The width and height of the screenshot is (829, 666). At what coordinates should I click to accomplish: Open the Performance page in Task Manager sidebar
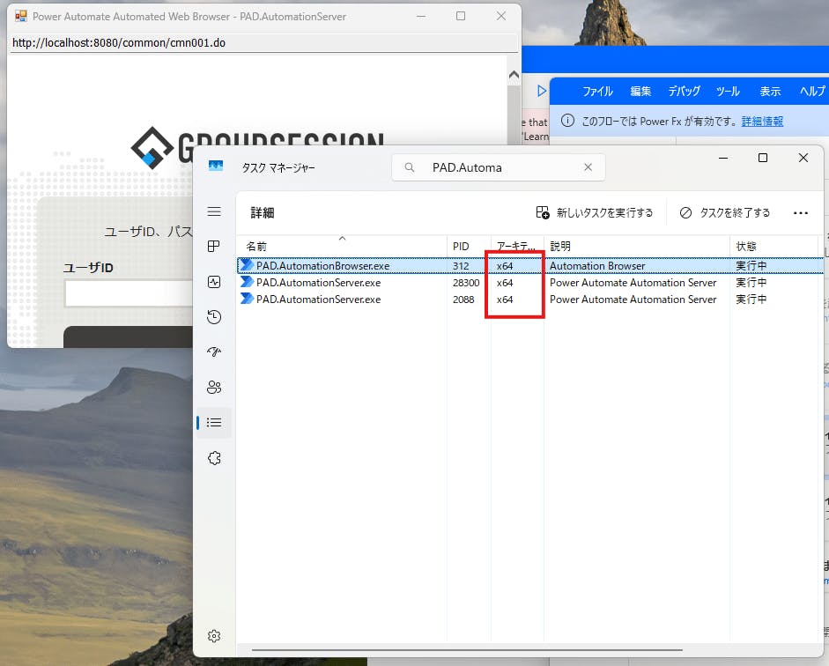click(x=214, y=282)
